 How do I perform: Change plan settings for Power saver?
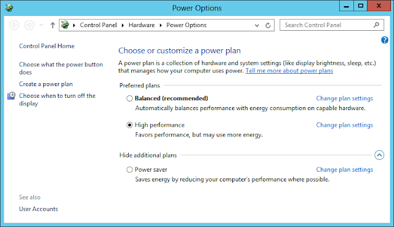[345, 170]
